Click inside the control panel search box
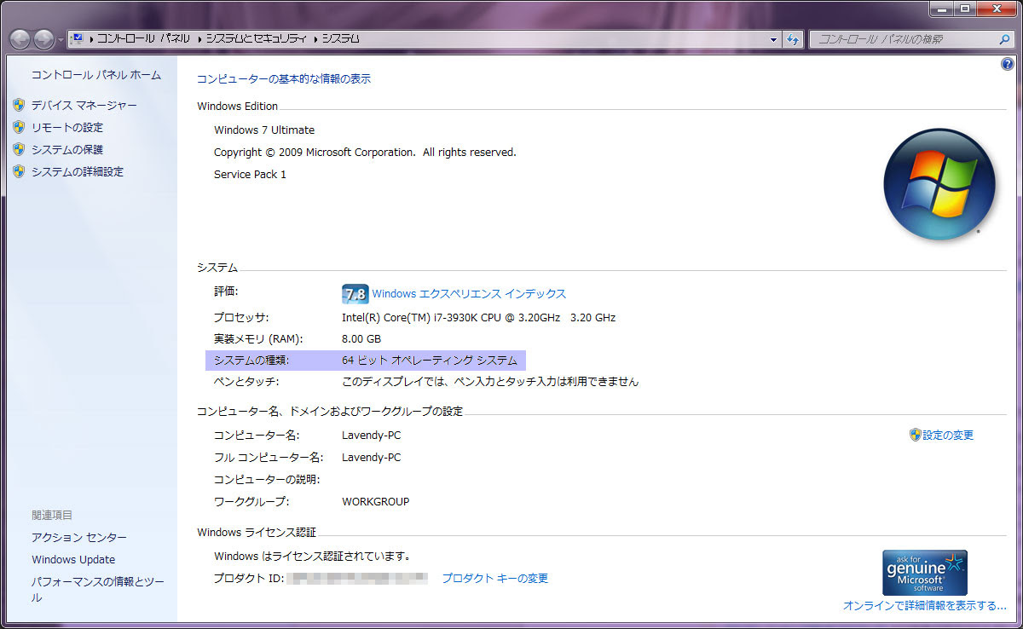1023x629 pixels. tap(904, 38)
